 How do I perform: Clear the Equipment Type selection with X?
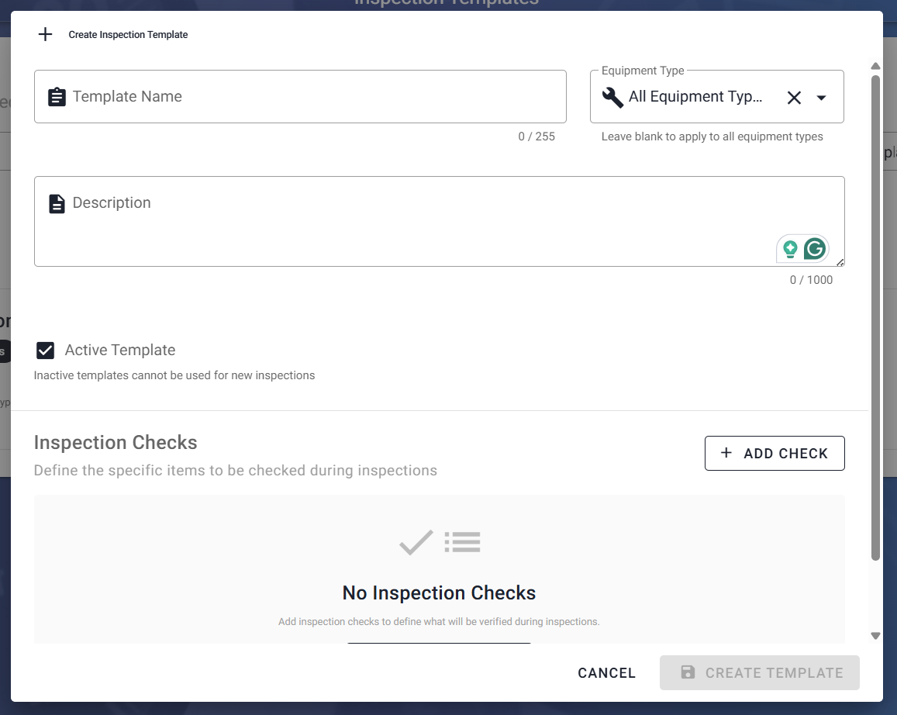point(794,98)
